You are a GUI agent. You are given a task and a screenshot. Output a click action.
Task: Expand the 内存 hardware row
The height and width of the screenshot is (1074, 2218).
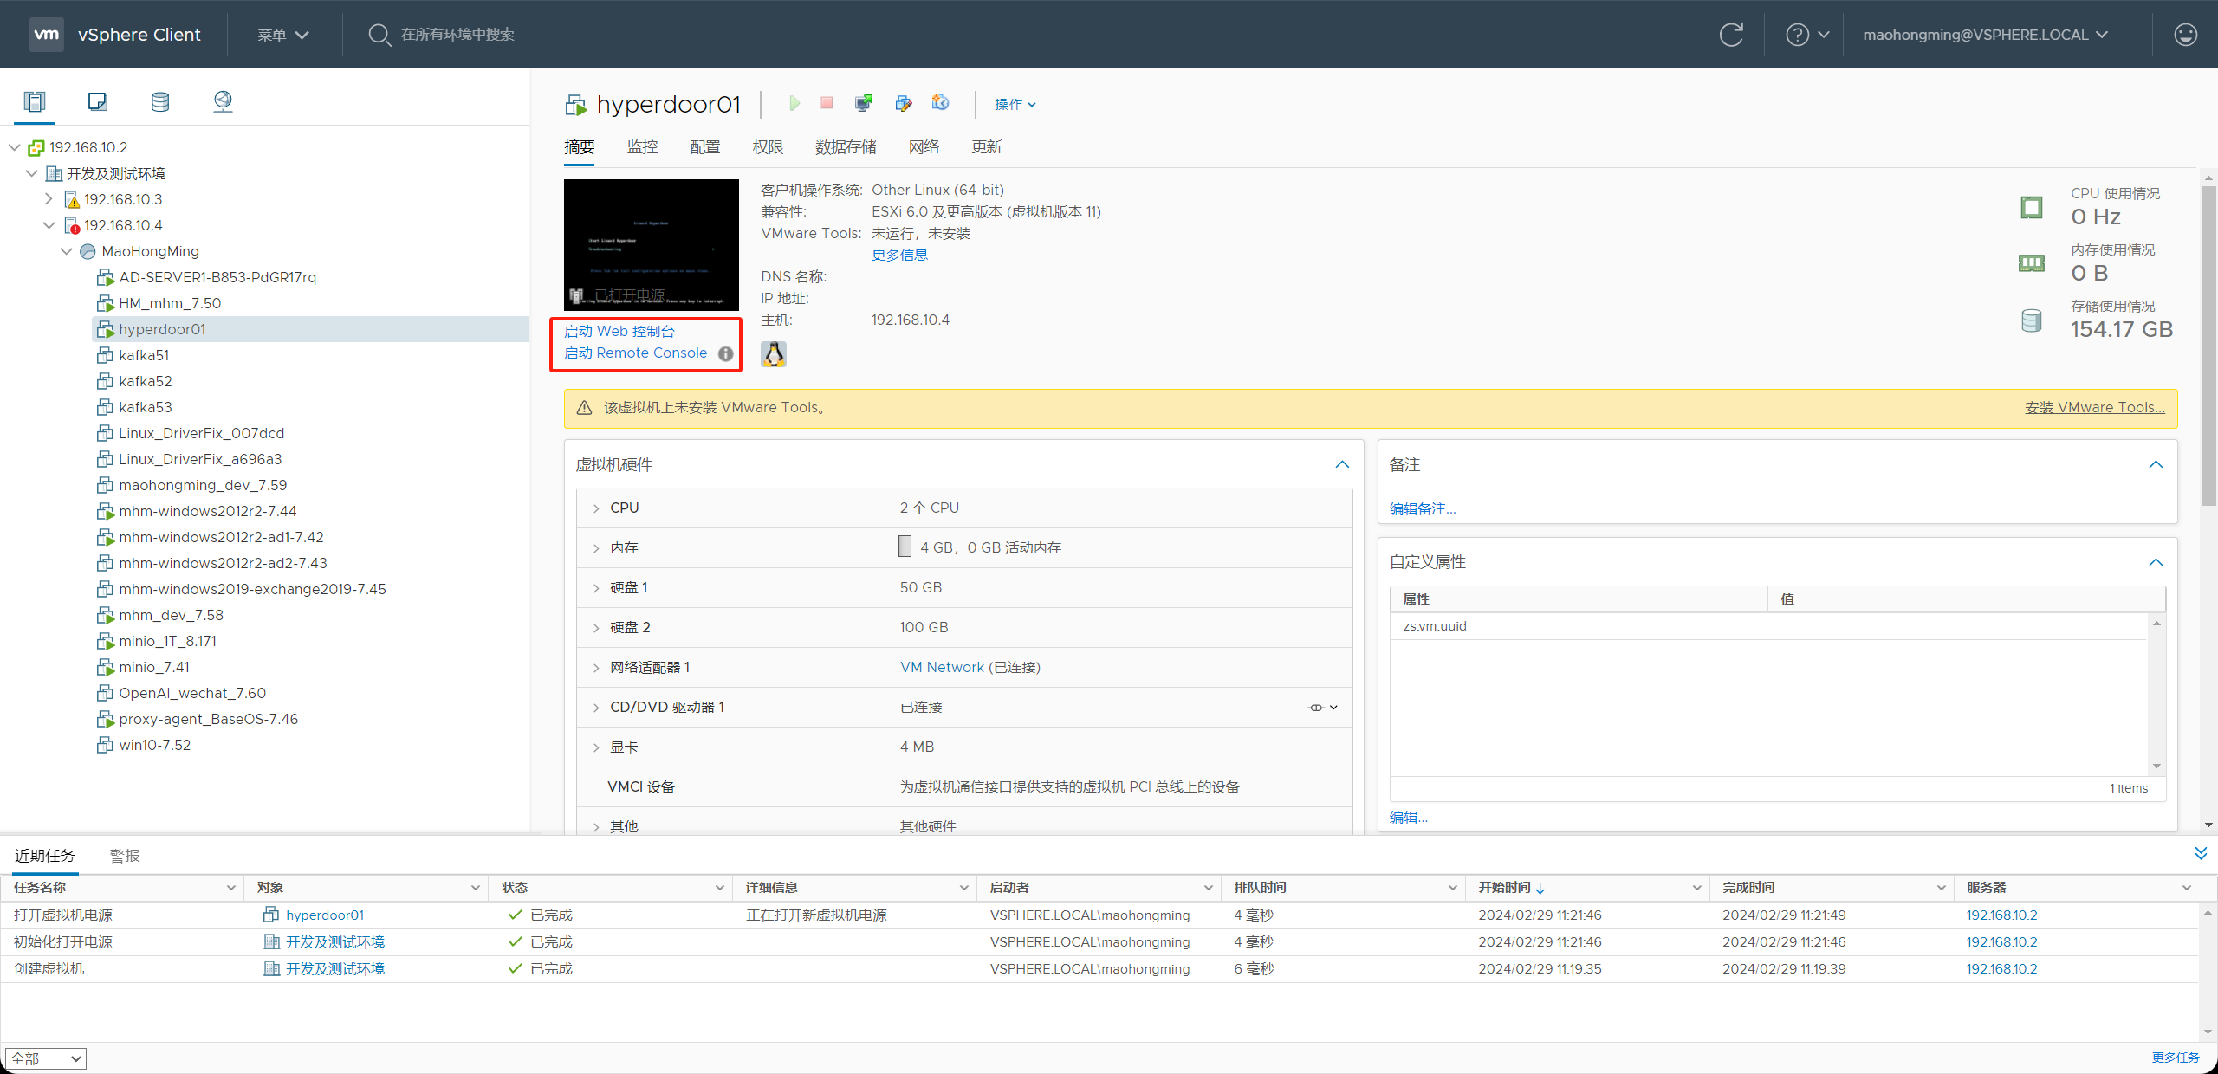(595, 548)
